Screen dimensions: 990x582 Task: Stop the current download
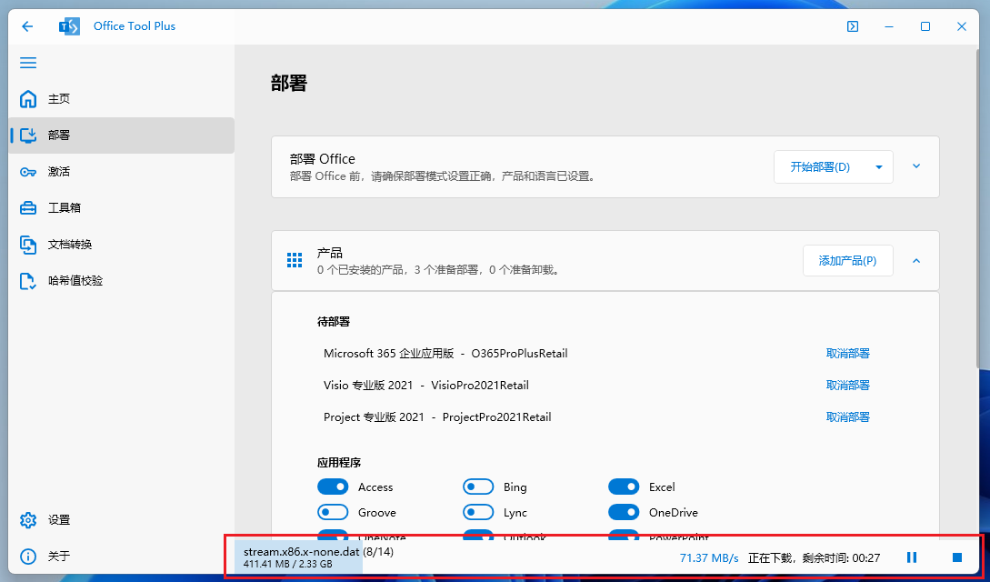pyautogui.click(x=957, y=557)
